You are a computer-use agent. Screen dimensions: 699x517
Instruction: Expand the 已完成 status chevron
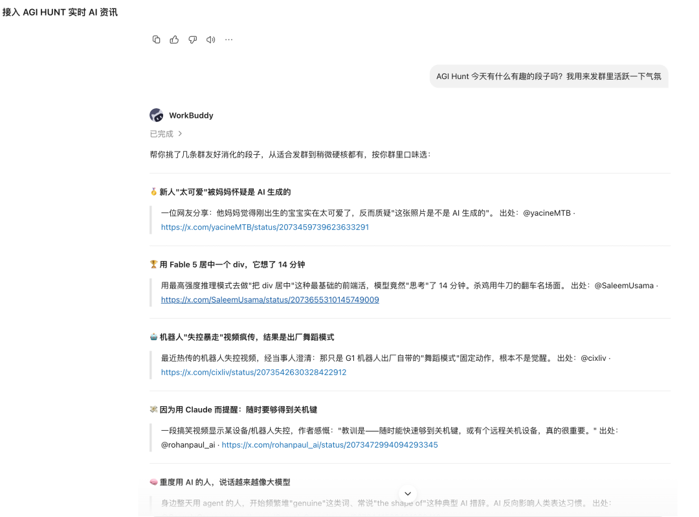click(180, 133)
